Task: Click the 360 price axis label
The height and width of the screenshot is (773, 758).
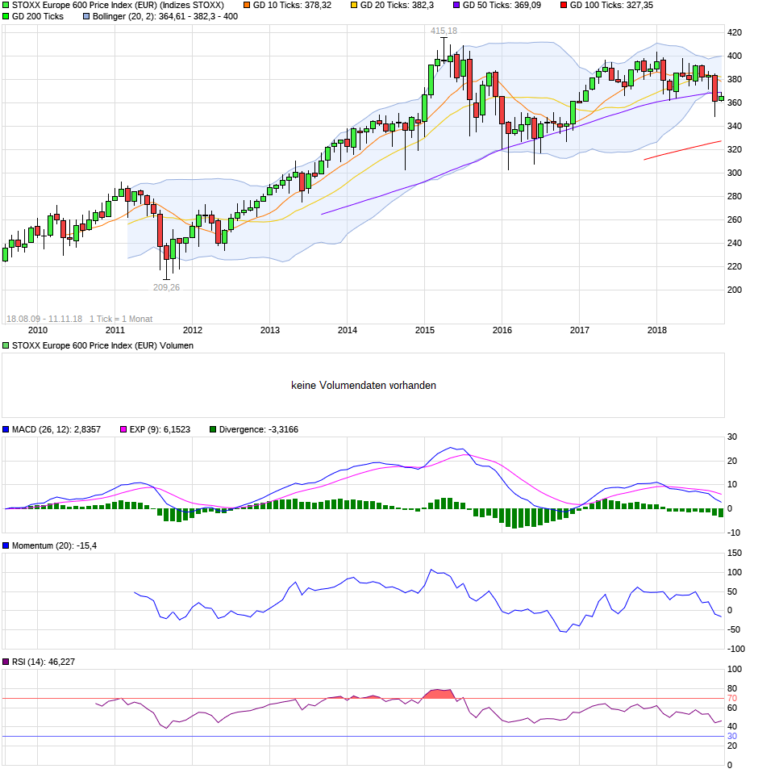Action: tap(735, 103)
